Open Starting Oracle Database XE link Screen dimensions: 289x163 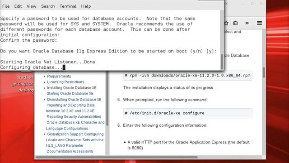[x=70, y=94]
